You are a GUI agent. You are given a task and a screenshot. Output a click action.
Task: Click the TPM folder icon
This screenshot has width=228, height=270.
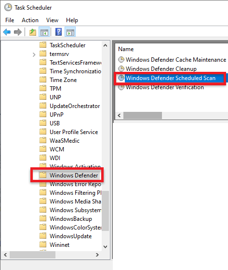[43, 88]
